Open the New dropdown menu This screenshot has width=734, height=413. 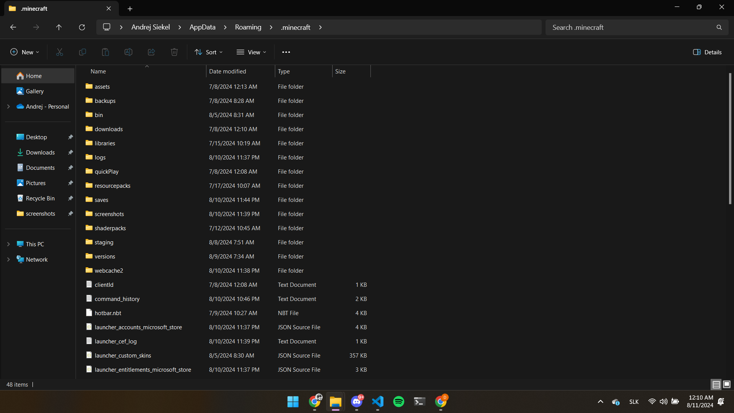coord(24,52)
